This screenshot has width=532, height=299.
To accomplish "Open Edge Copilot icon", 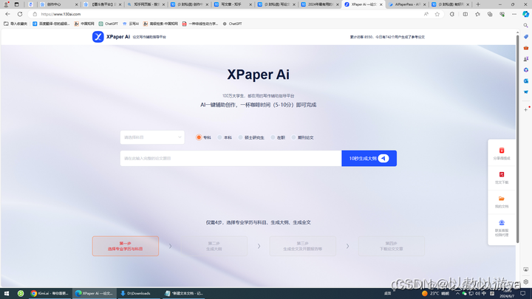I will pyautogui.click(x=525, y=14).
